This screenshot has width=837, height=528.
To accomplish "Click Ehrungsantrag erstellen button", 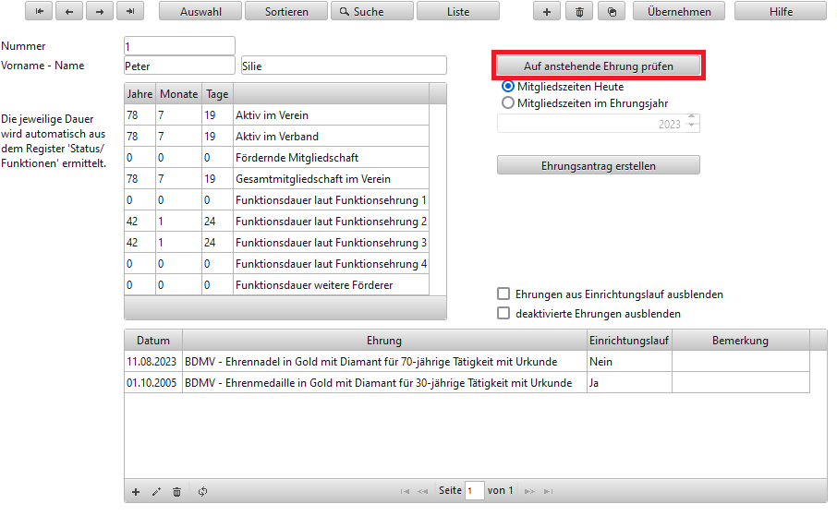I will pyautogui.click(x=599, y=165).
